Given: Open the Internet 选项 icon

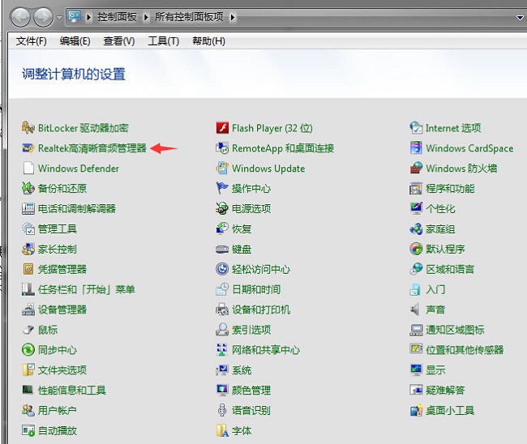Looking at the screenshot, I should (x=416, y=128).
